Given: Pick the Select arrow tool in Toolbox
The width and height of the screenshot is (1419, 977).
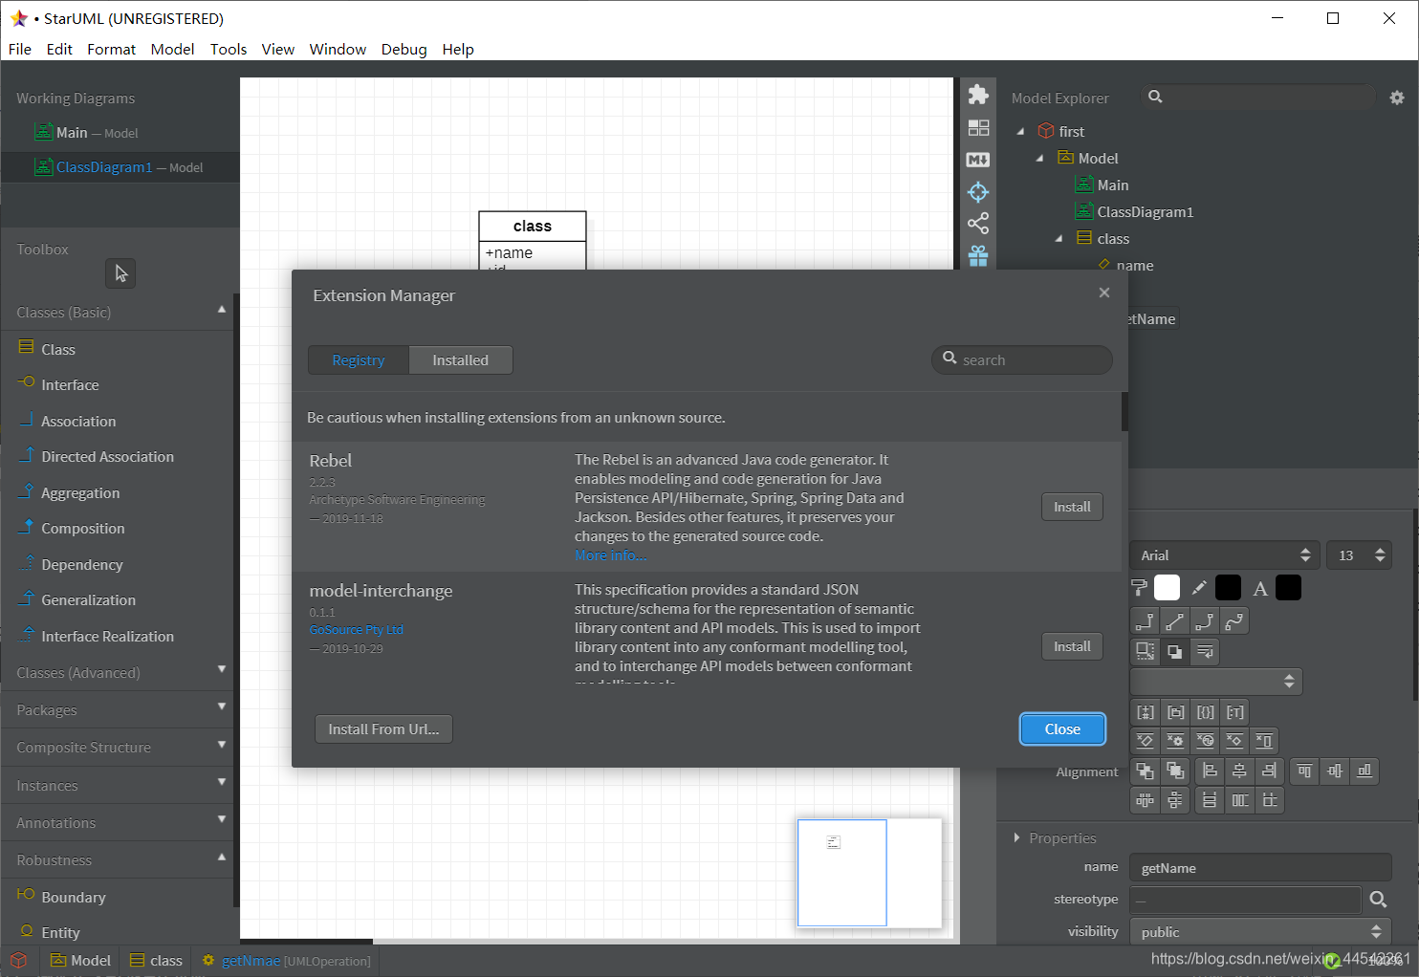Looking at the screenshot, I should (120, 273).
